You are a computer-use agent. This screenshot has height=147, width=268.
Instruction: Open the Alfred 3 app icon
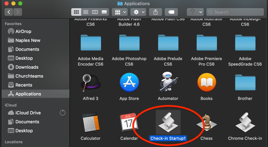(x=91, y=83)
